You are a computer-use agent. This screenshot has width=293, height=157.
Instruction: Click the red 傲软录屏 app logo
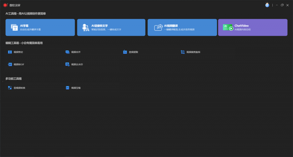click(5, 5)
